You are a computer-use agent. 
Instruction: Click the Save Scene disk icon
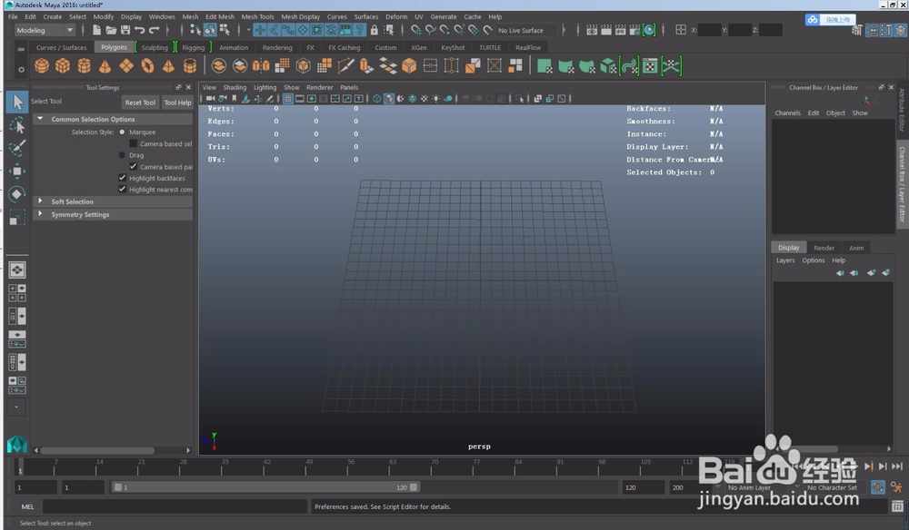(125, 30)
